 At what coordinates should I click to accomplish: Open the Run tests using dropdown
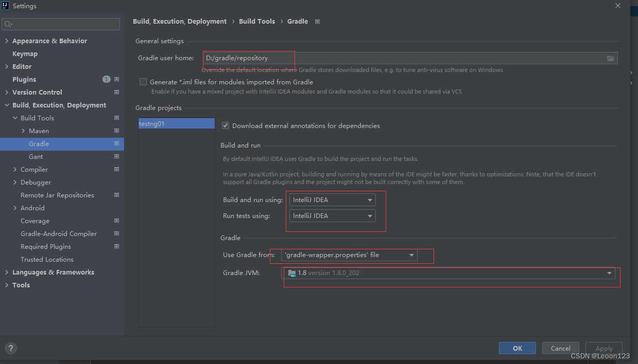(332, 216)
